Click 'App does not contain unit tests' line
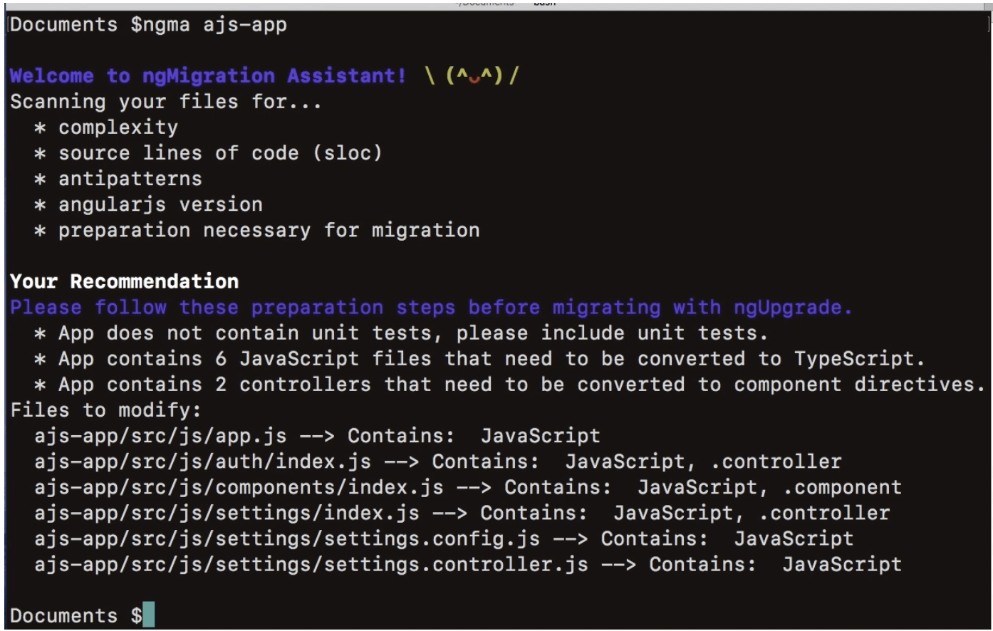993x631 pixels. (x=401, y=333)
